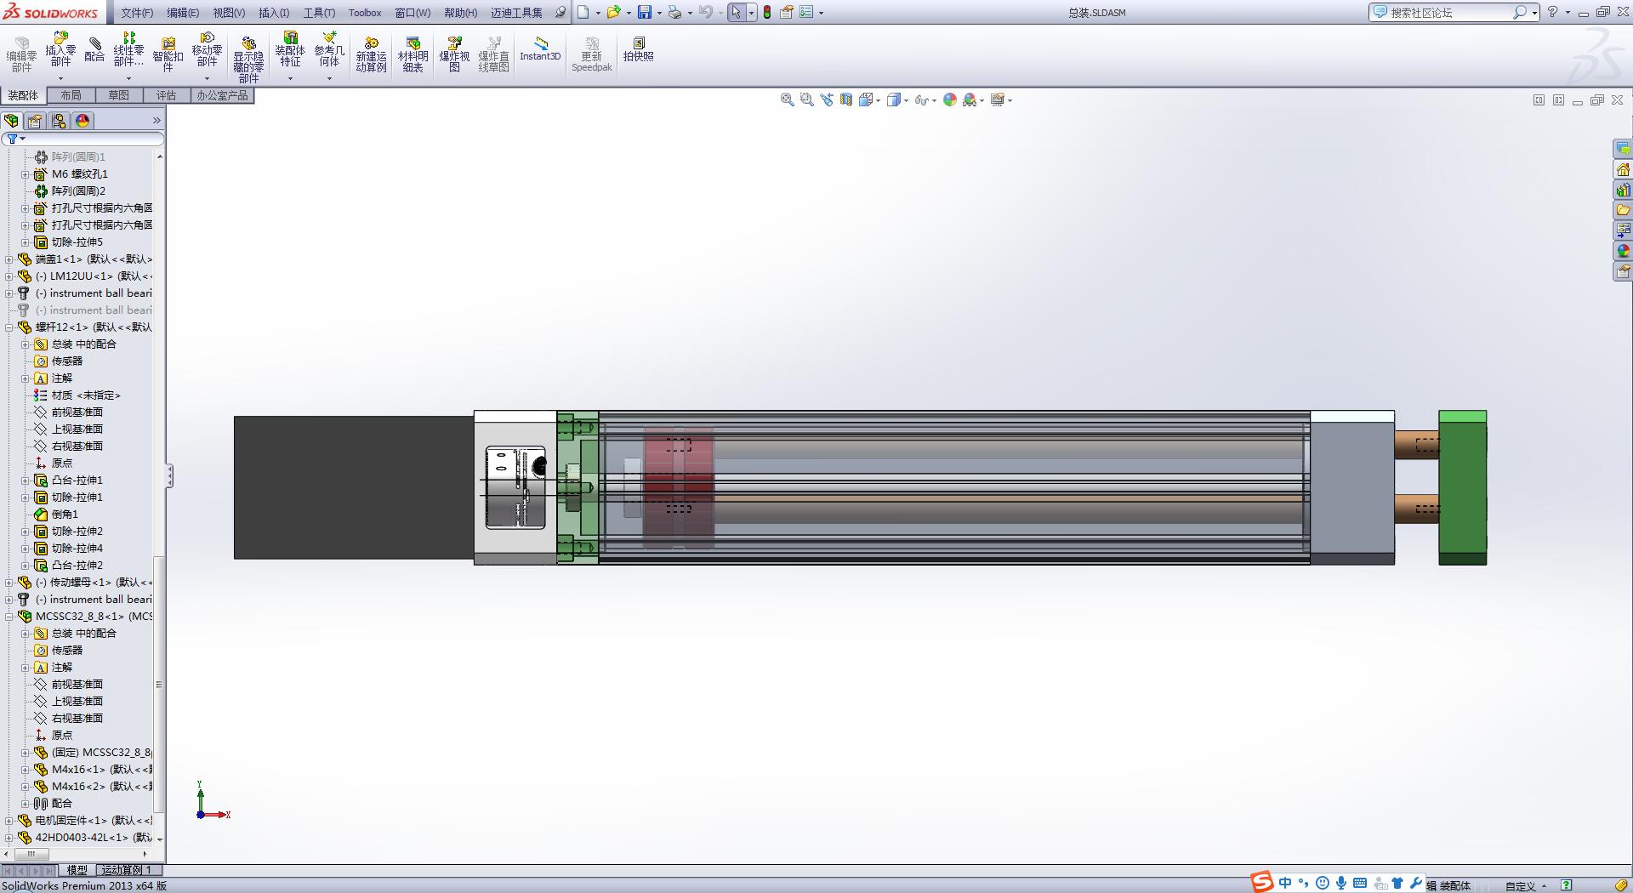This screenshot has height=893, width=1633.
Task: Toggle the Instant3D mode
Action: tap(540, 49)
